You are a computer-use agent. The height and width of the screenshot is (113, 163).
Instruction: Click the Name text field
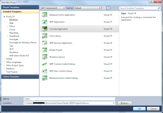click(x=69, y=99)
